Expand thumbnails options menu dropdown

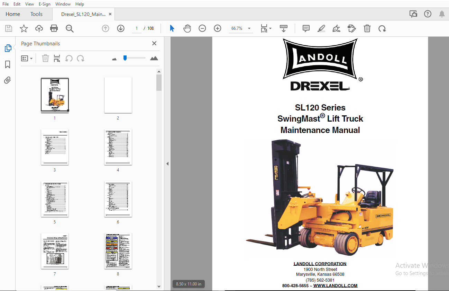point(27,58)
